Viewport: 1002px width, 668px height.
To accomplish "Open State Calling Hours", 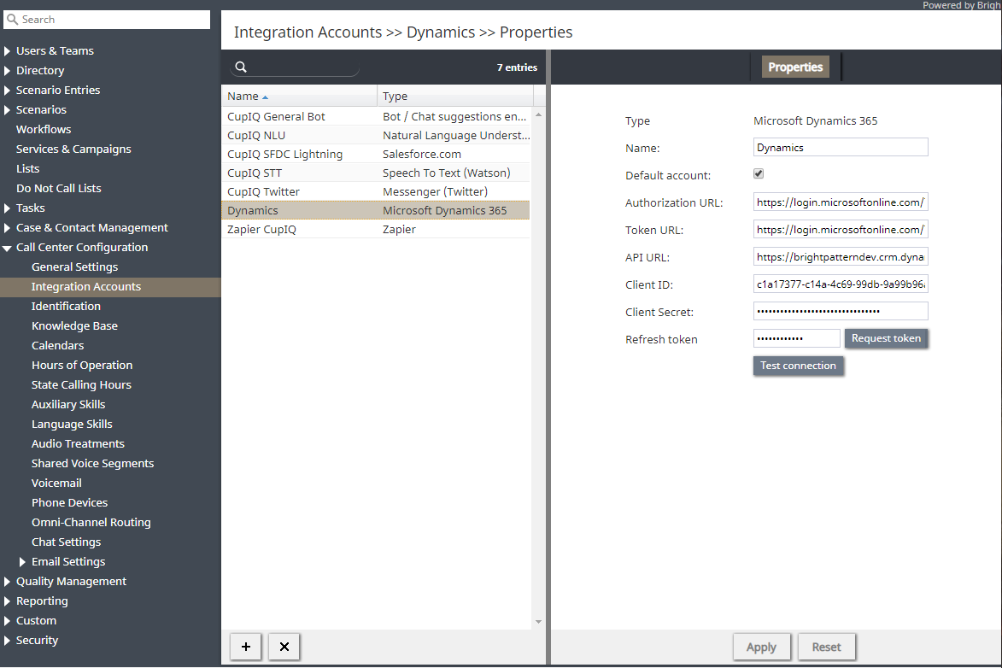I will coord(81,384).
